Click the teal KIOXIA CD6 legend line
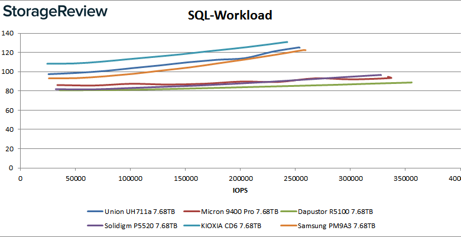Screen dimensions: 461x237 (x=191, y=226)
